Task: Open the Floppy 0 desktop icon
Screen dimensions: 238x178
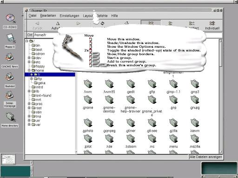Action: (11, 38)
